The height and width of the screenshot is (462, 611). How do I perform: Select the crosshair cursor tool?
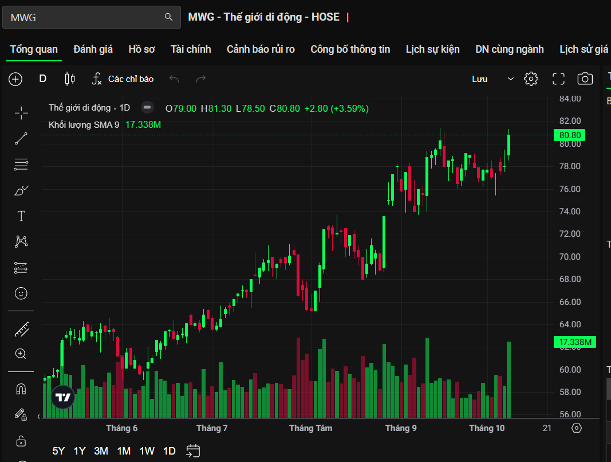[x=21, y=113]
